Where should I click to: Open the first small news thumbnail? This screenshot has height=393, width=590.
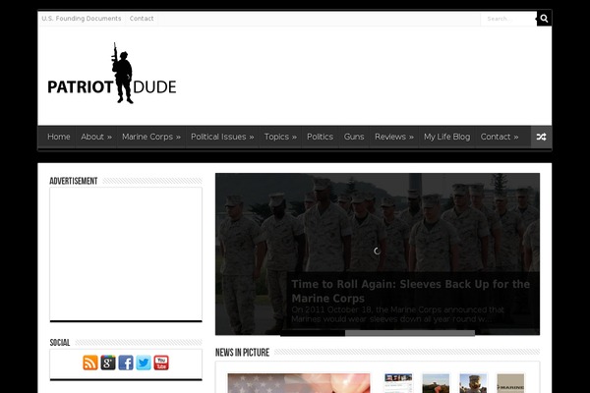click(x=398, y=383)
